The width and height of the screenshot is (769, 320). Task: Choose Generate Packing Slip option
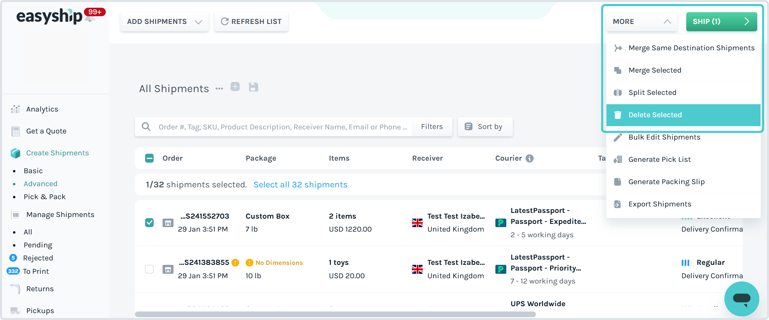coord(683,182)
